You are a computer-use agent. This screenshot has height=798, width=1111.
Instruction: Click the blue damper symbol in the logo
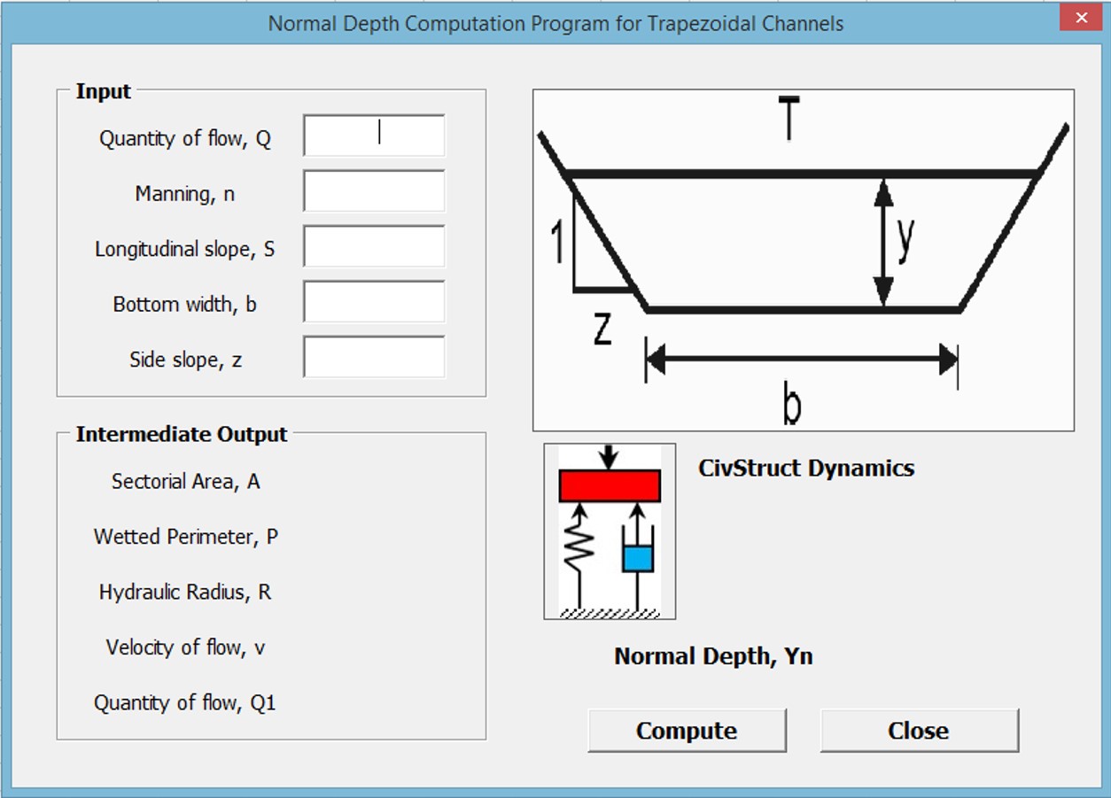tap(636, 557)
